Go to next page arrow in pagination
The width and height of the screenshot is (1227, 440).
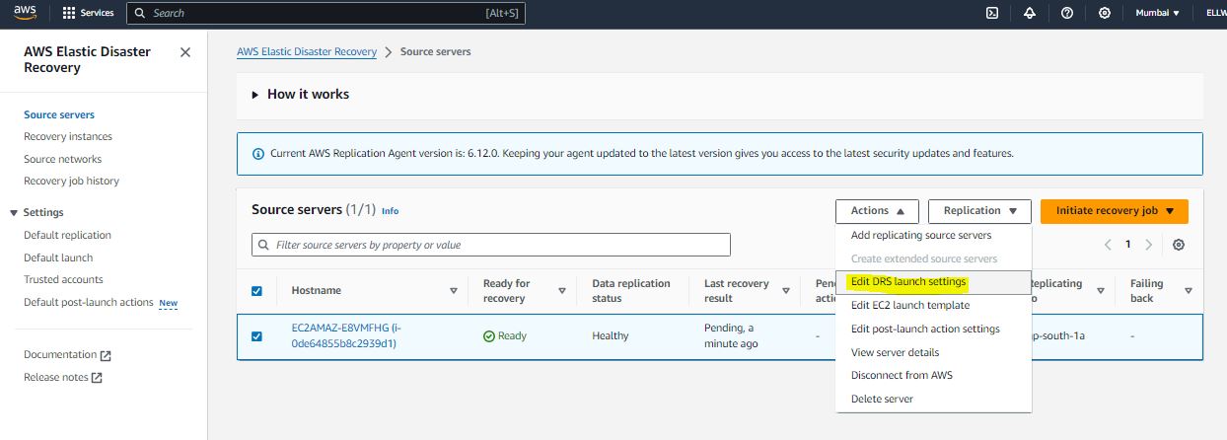[x=1149, y=245]
